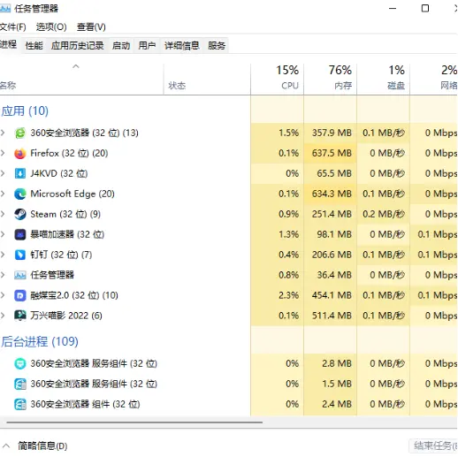Click the 后台进程 (109) group heading
The height and width of the screenshot is (457, 458).
point(40,342)
